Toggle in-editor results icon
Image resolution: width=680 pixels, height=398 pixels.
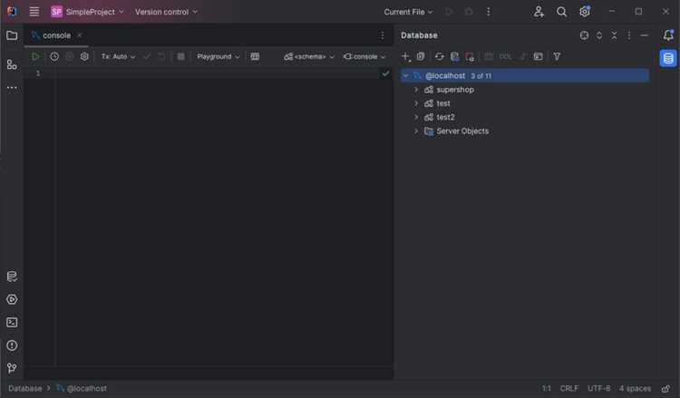click(x=255, y=56)
